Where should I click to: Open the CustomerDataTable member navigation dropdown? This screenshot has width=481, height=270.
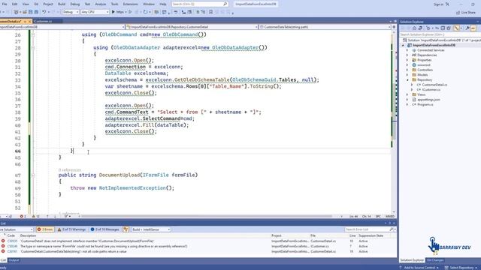325,27
